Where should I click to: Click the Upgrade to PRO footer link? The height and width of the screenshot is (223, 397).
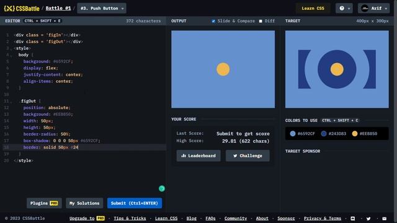[87, 219]
